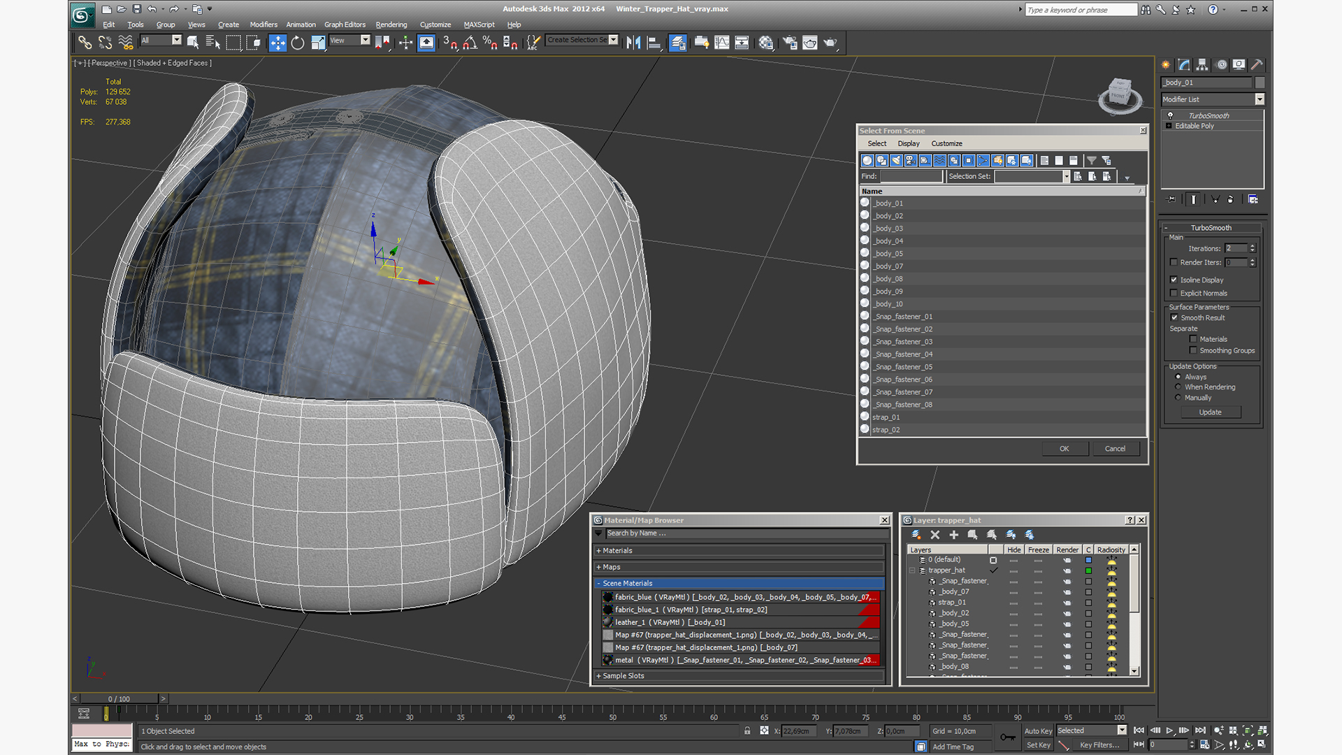Viewport: 1342px width, 755px height.
Task: Open Display menu in Select From Scene
Action: point(909,143)
